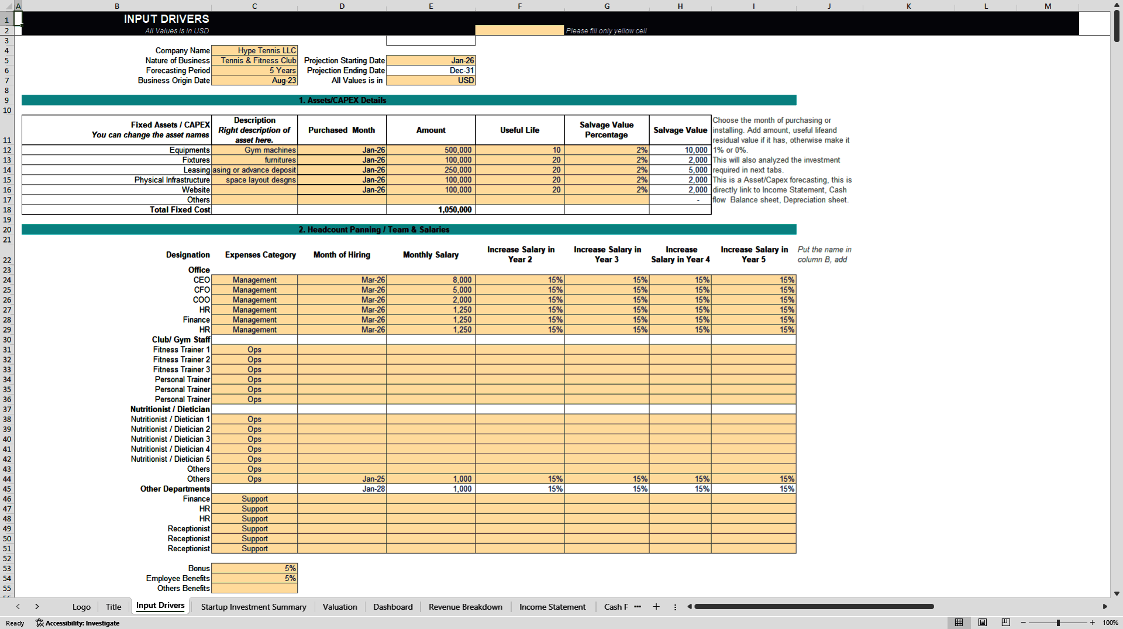Image resolution: width=1123 pixels, height=629 pixels.
Task: Switch to Page Break Preview icon
Action: pyautogui.click(x=1006, y=623)
